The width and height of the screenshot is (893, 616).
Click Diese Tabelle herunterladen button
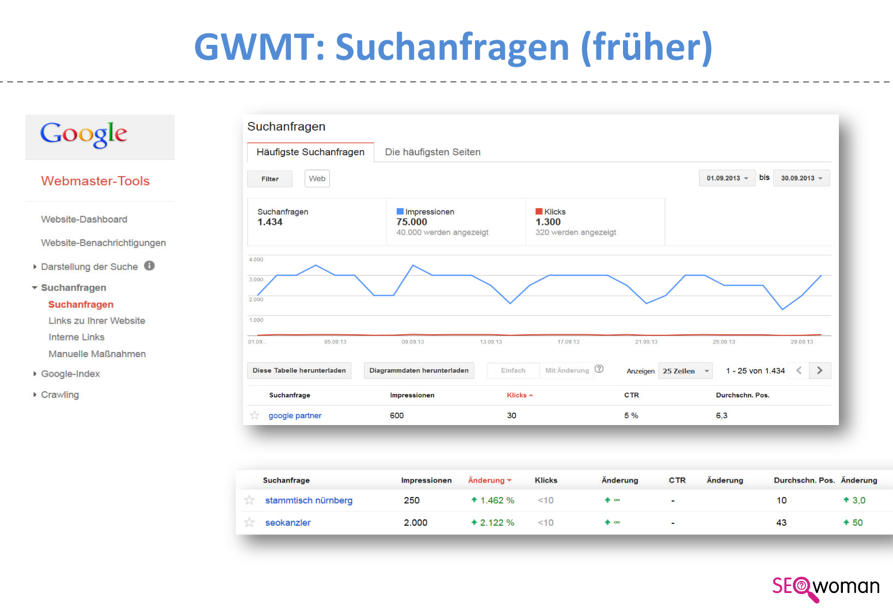[x=299, y=370]
